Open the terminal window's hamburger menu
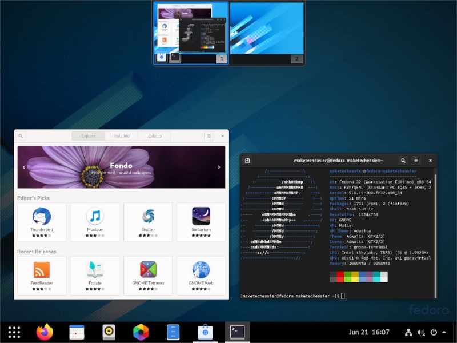This screenshot has height=343, width=457. tap(416, 161)
